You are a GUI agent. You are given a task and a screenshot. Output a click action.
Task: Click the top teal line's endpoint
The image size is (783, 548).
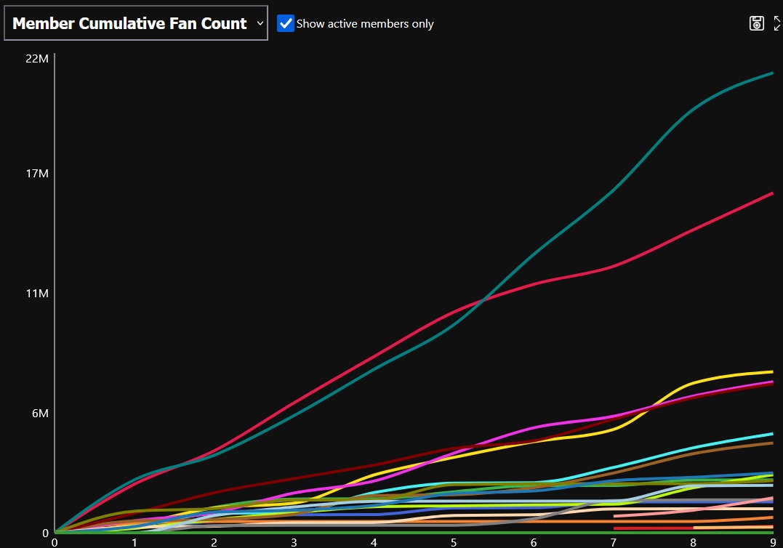click(x=772, y=73)
